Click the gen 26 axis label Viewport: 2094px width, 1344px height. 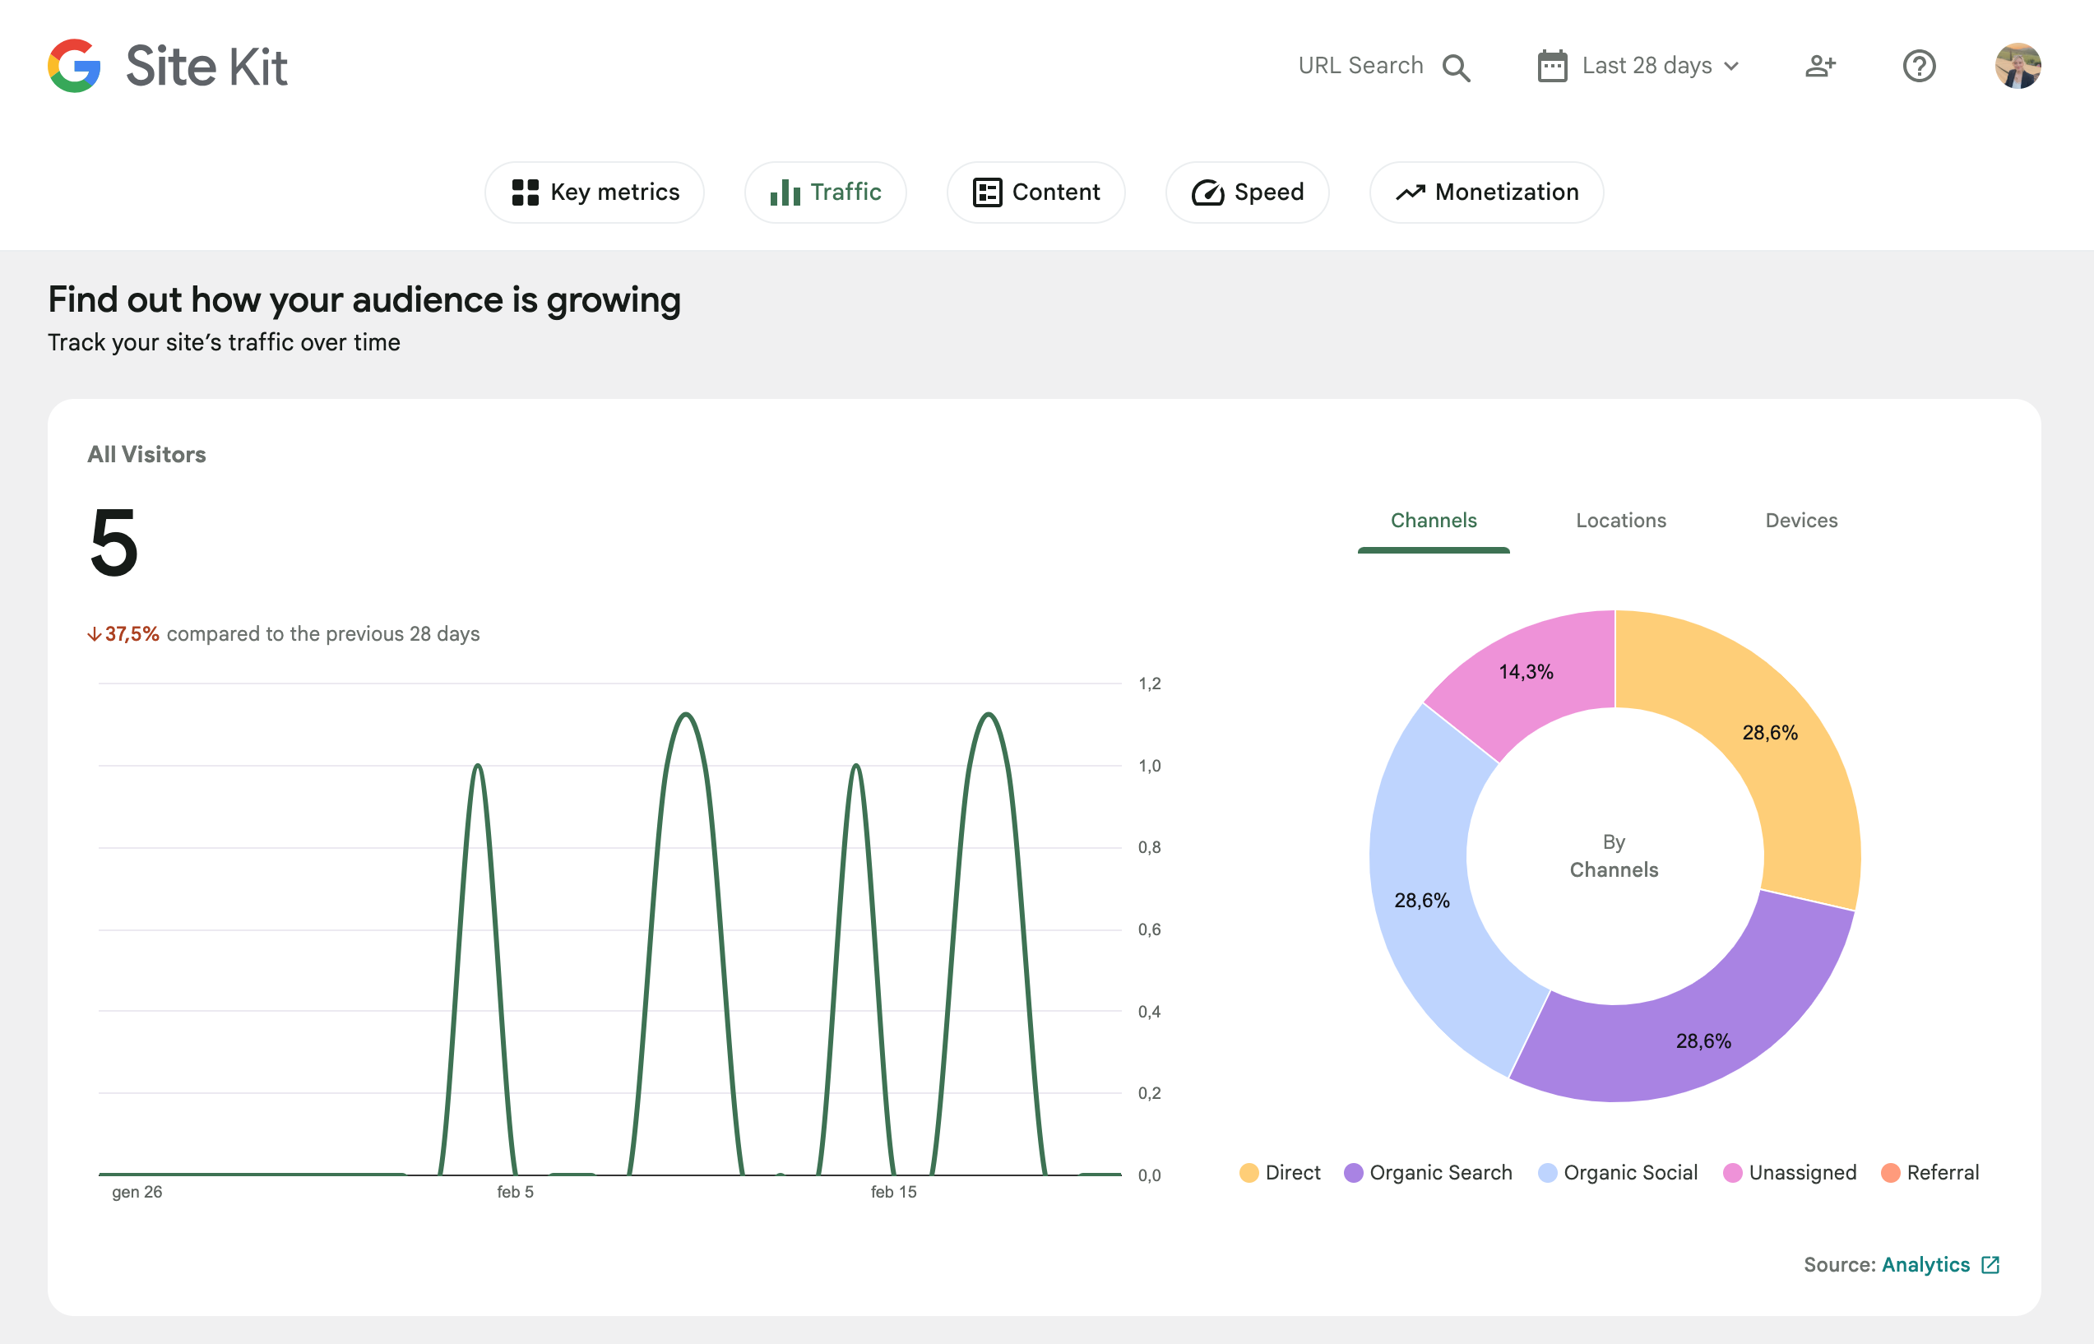click(137, 1192)
